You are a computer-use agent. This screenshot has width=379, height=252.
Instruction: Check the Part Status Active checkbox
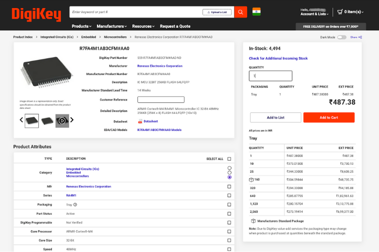(x=229, y=214)
